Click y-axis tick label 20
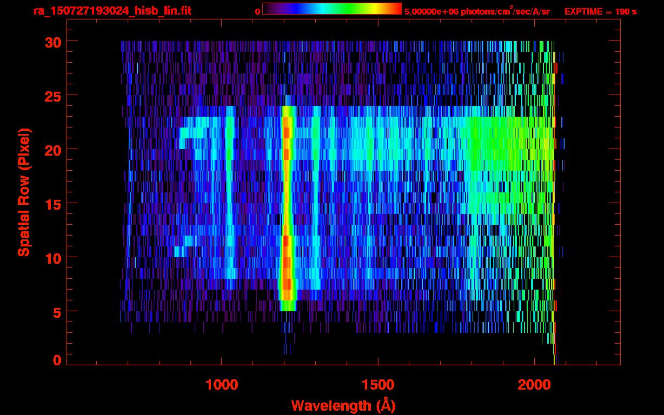Viewport: 664px width, 415px height. (54, 150)
